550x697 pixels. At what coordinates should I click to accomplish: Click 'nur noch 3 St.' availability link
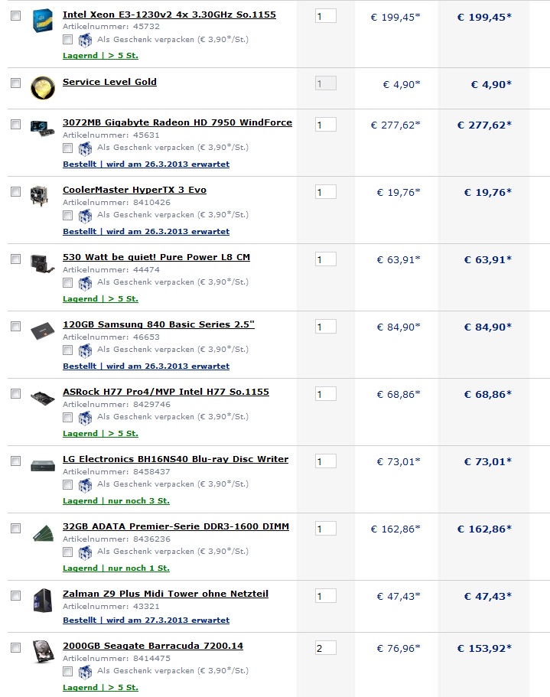(x=116, y=501)
